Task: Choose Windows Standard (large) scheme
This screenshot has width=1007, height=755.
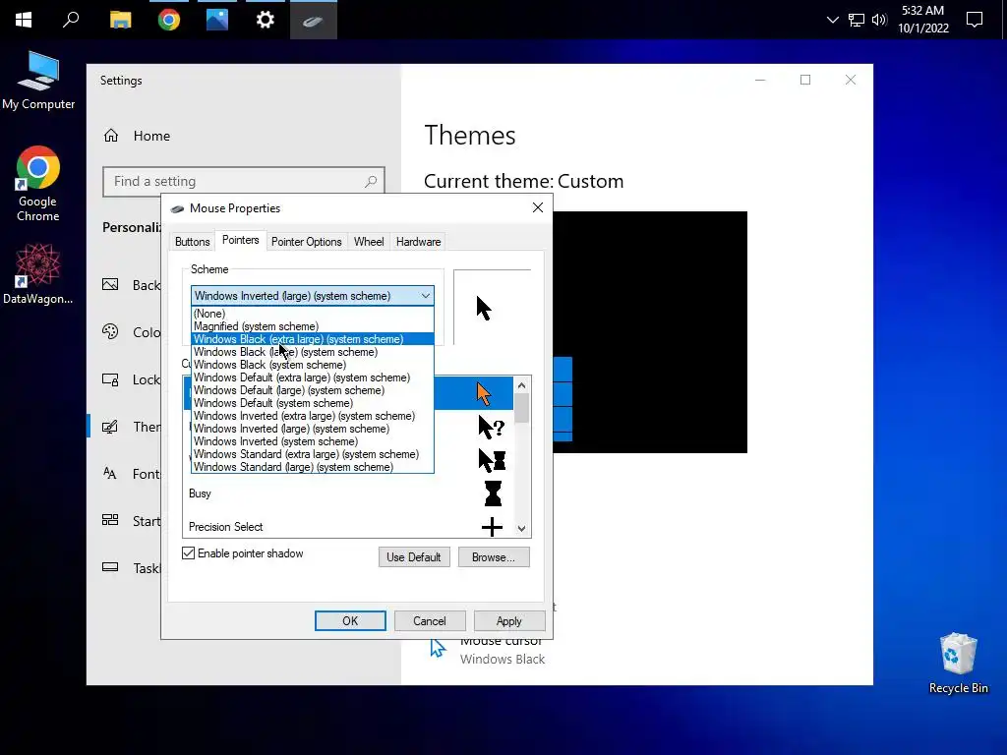Action: 312,467
